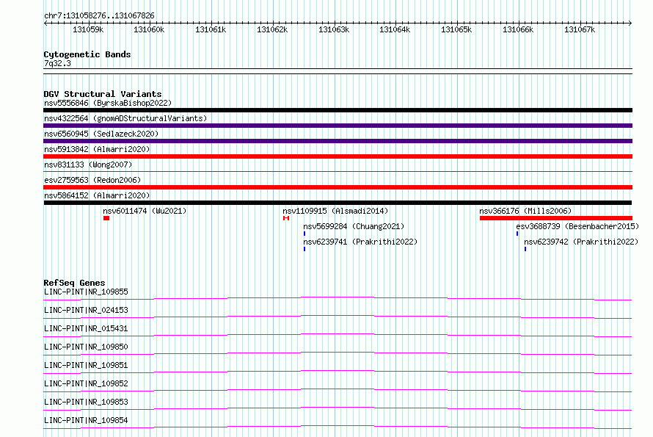Select the blue nsv6239742 variant tick
Viewport: 653px width, 437px height.
(x=525, y=249)
